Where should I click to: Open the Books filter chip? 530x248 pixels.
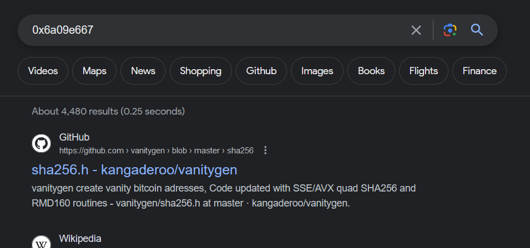pyautogui.click(x=371, y=71)
